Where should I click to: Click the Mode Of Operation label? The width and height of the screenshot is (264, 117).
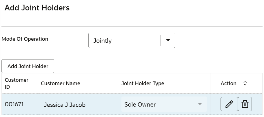coord(25,39)
